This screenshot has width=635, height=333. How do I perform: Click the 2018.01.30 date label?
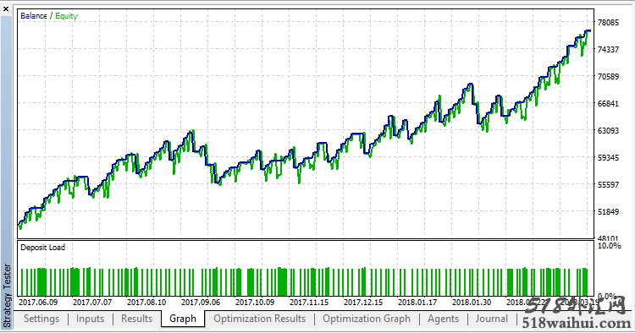click(x=472, y=303)
